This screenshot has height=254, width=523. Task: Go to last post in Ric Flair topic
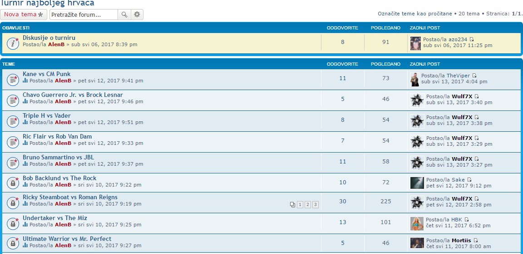(477, 138)
